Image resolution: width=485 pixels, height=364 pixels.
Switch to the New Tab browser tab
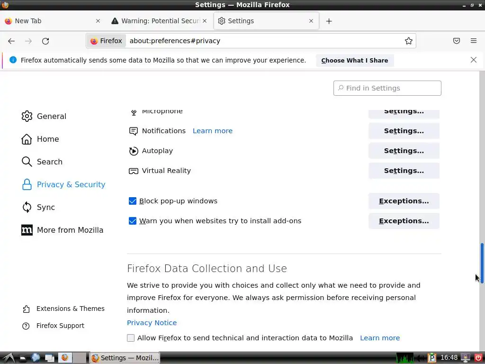pyautogui.click(x=53, y=21)
